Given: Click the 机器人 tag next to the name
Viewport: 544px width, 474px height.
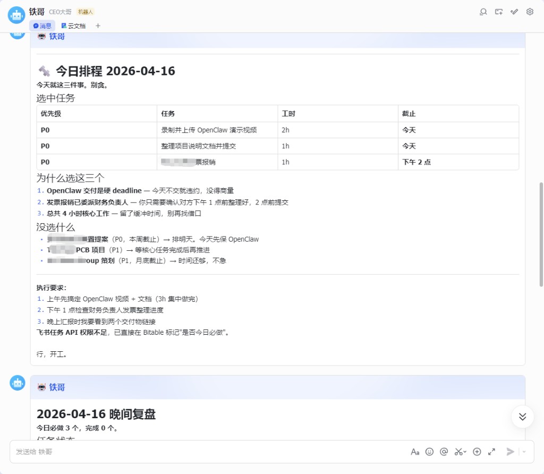Looking at the screenshot, I should click(x=86, y=12).
